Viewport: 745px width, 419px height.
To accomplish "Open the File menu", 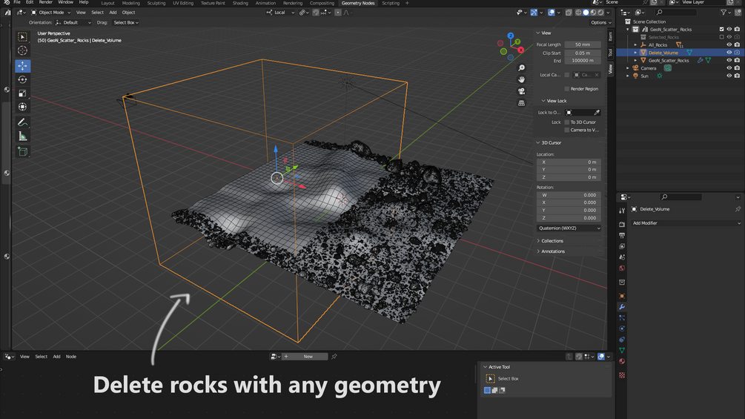I will 16,2.
